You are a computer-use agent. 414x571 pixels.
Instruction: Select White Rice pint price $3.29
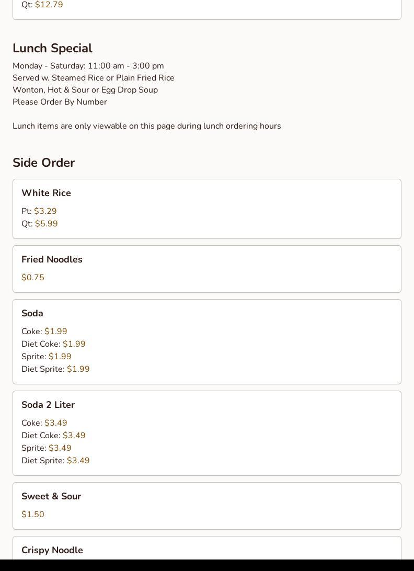[45, 211]
